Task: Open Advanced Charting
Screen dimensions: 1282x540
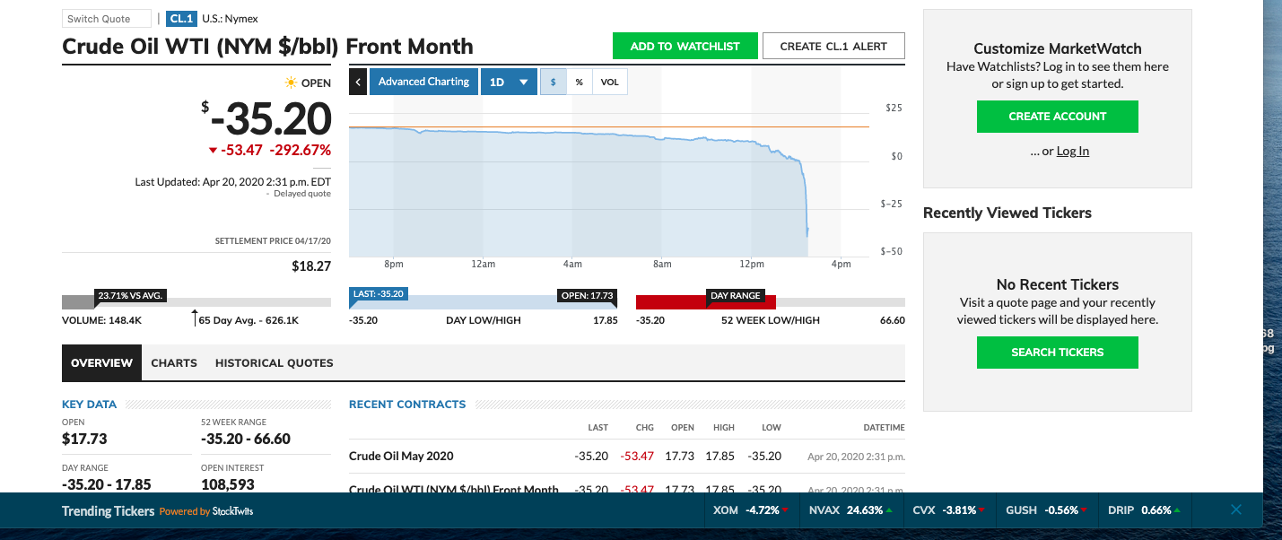Action: [423, 82]
